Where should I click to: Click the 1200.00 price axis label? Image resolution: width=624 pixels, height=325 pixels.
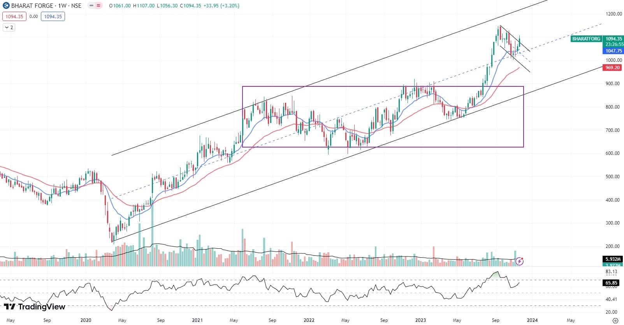click(x=613, y=14)
